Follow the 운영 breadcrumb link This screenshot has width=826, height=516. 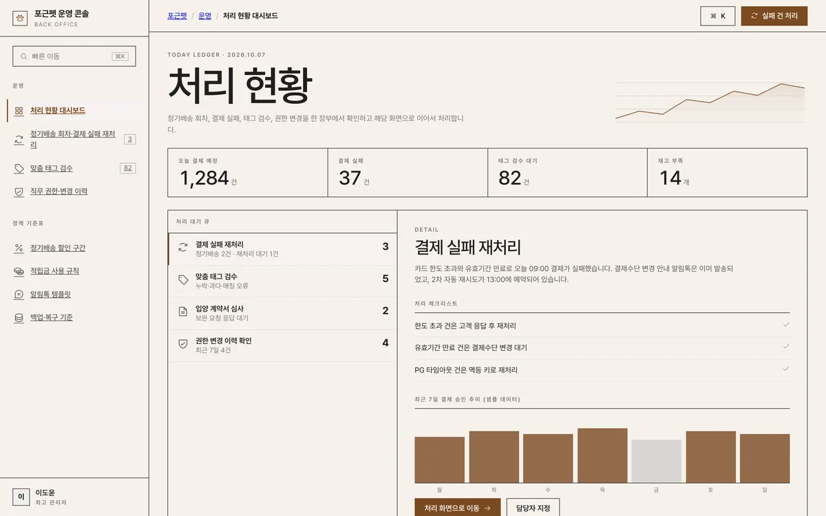(204, 15)
